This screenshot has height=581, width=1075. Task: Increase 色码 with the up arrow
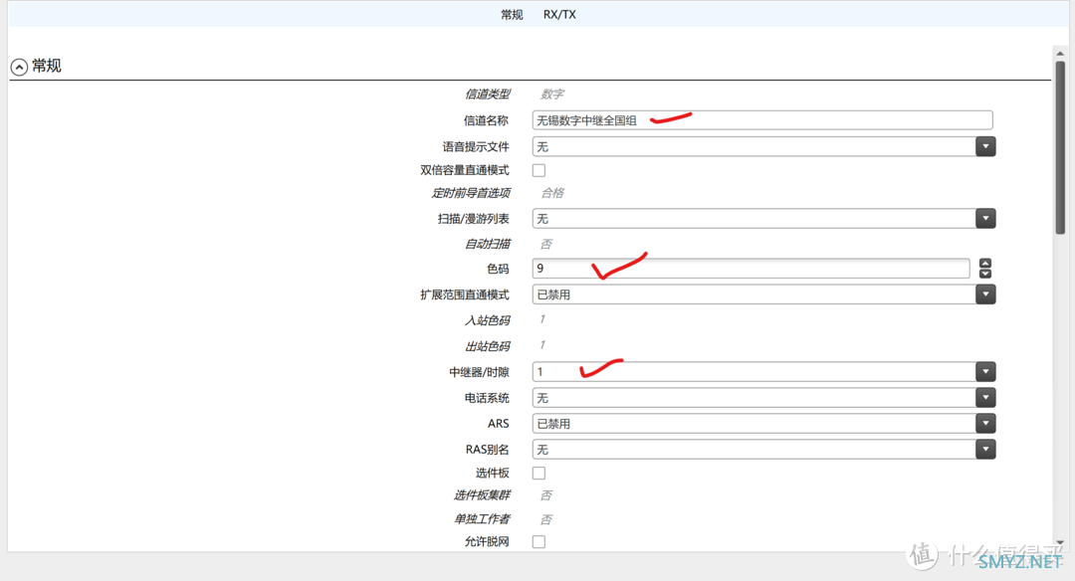point(985,263)
